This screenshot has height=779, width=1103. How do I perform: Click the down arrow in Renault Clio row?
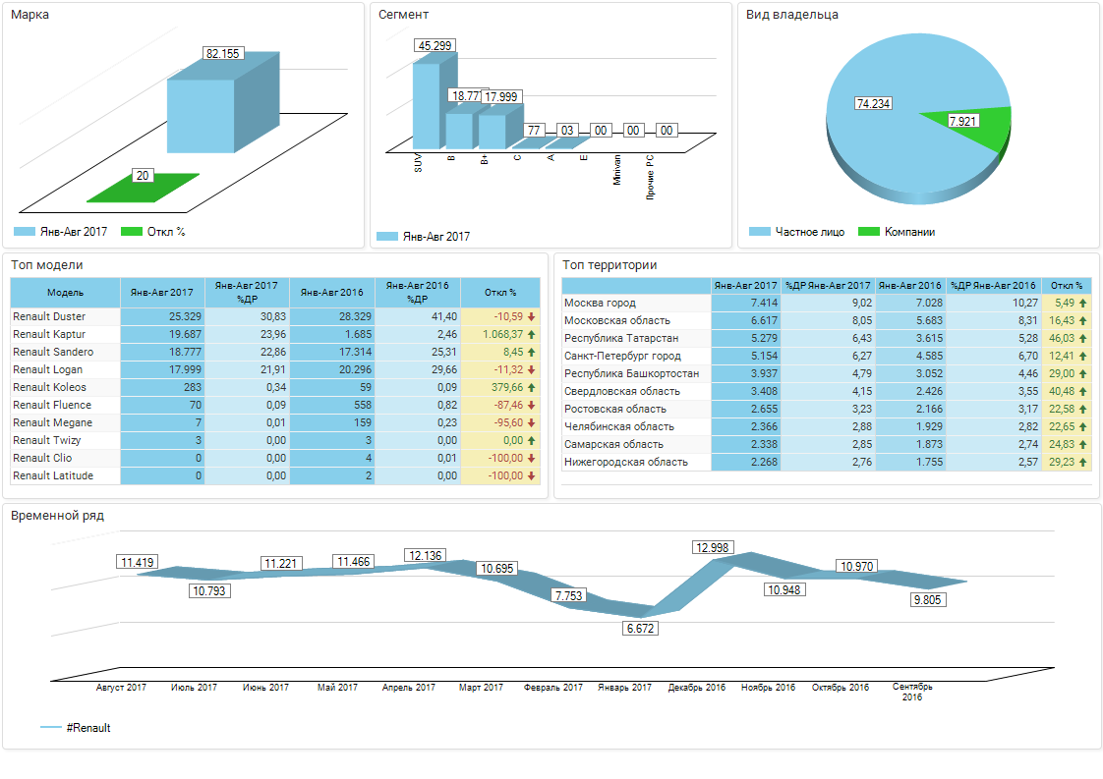click(532, 458)
